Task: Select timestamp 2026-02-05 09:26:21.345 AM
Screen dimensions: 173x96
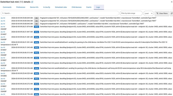Action: pos(22,48)
